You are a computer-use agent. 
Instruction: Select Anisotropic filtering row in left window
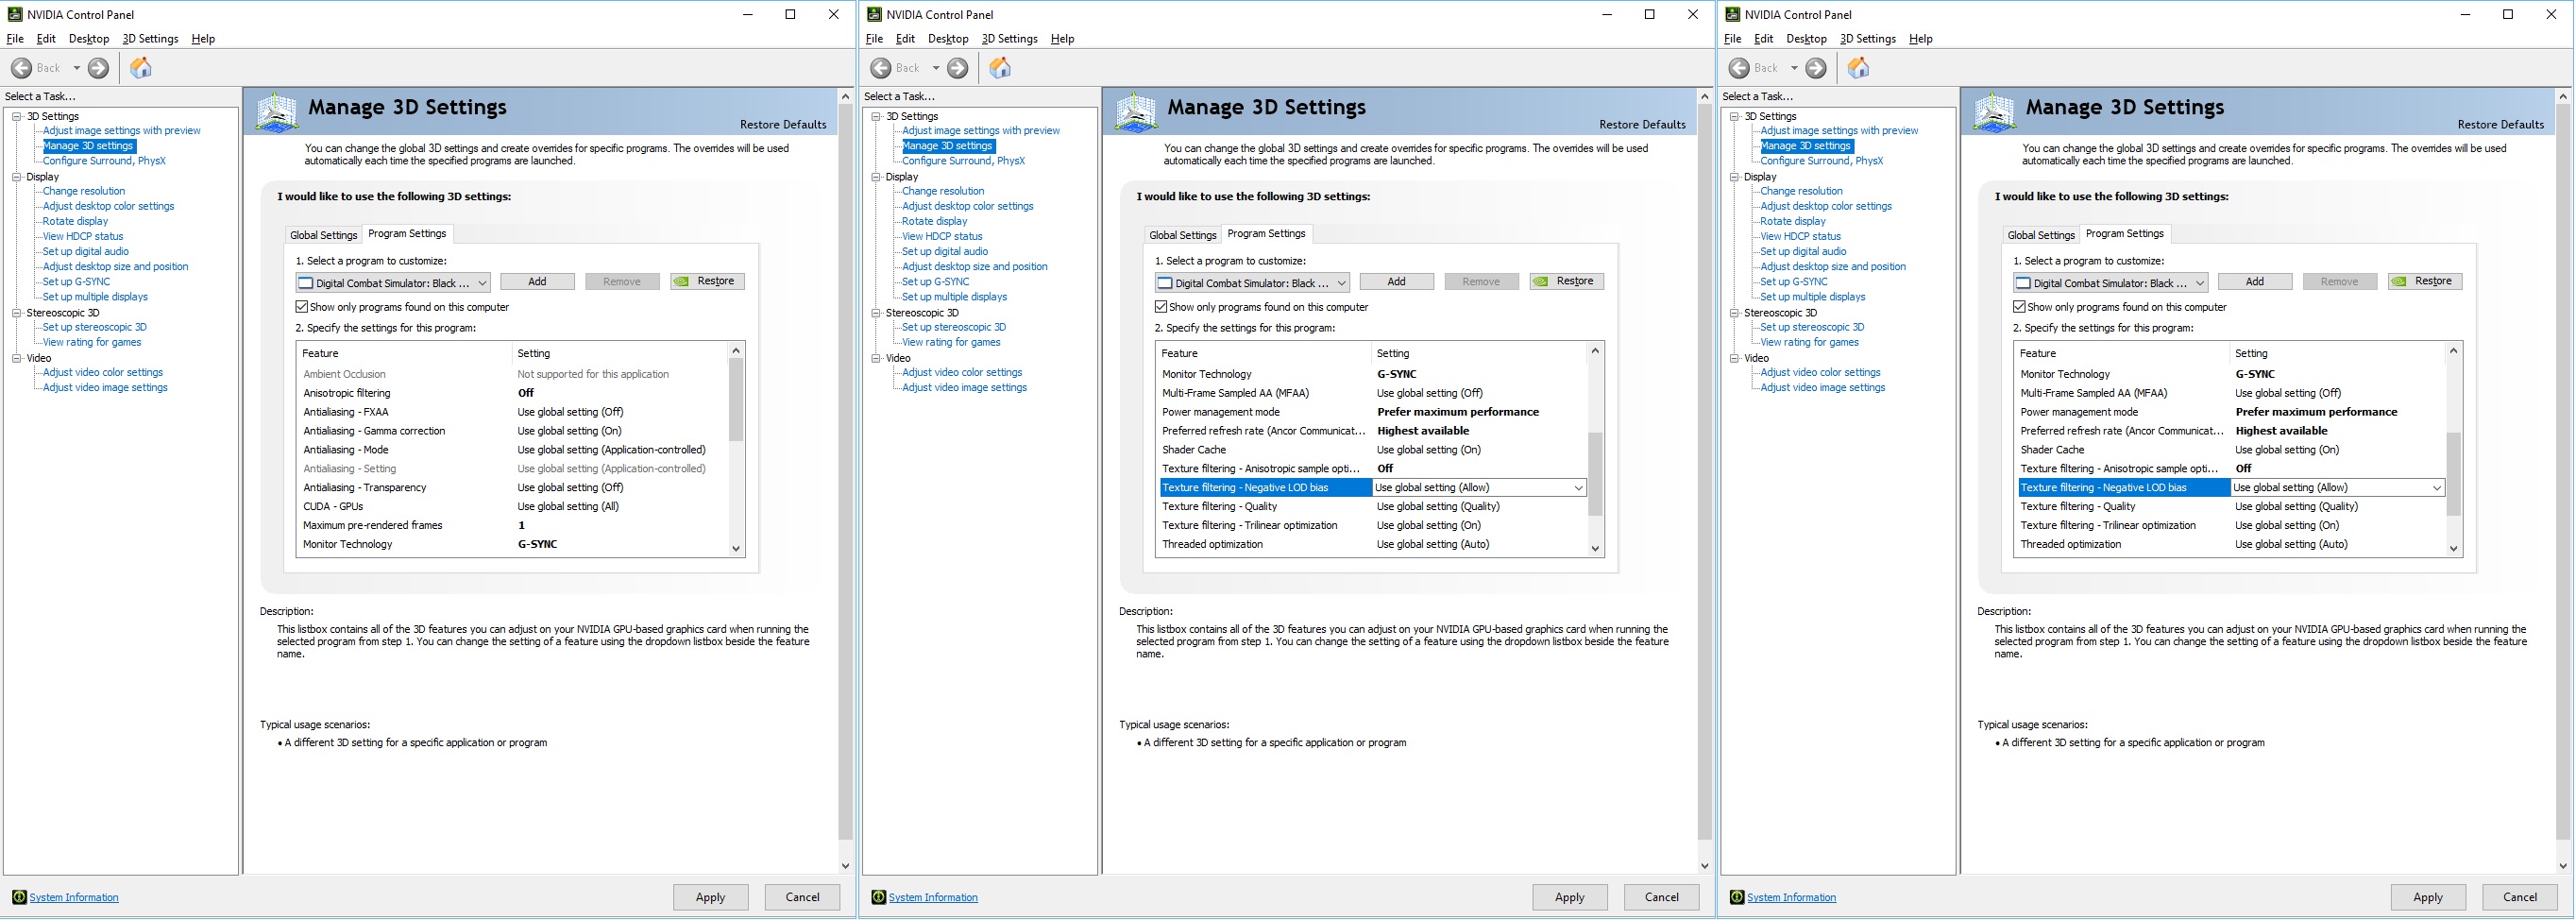(512, 393)
